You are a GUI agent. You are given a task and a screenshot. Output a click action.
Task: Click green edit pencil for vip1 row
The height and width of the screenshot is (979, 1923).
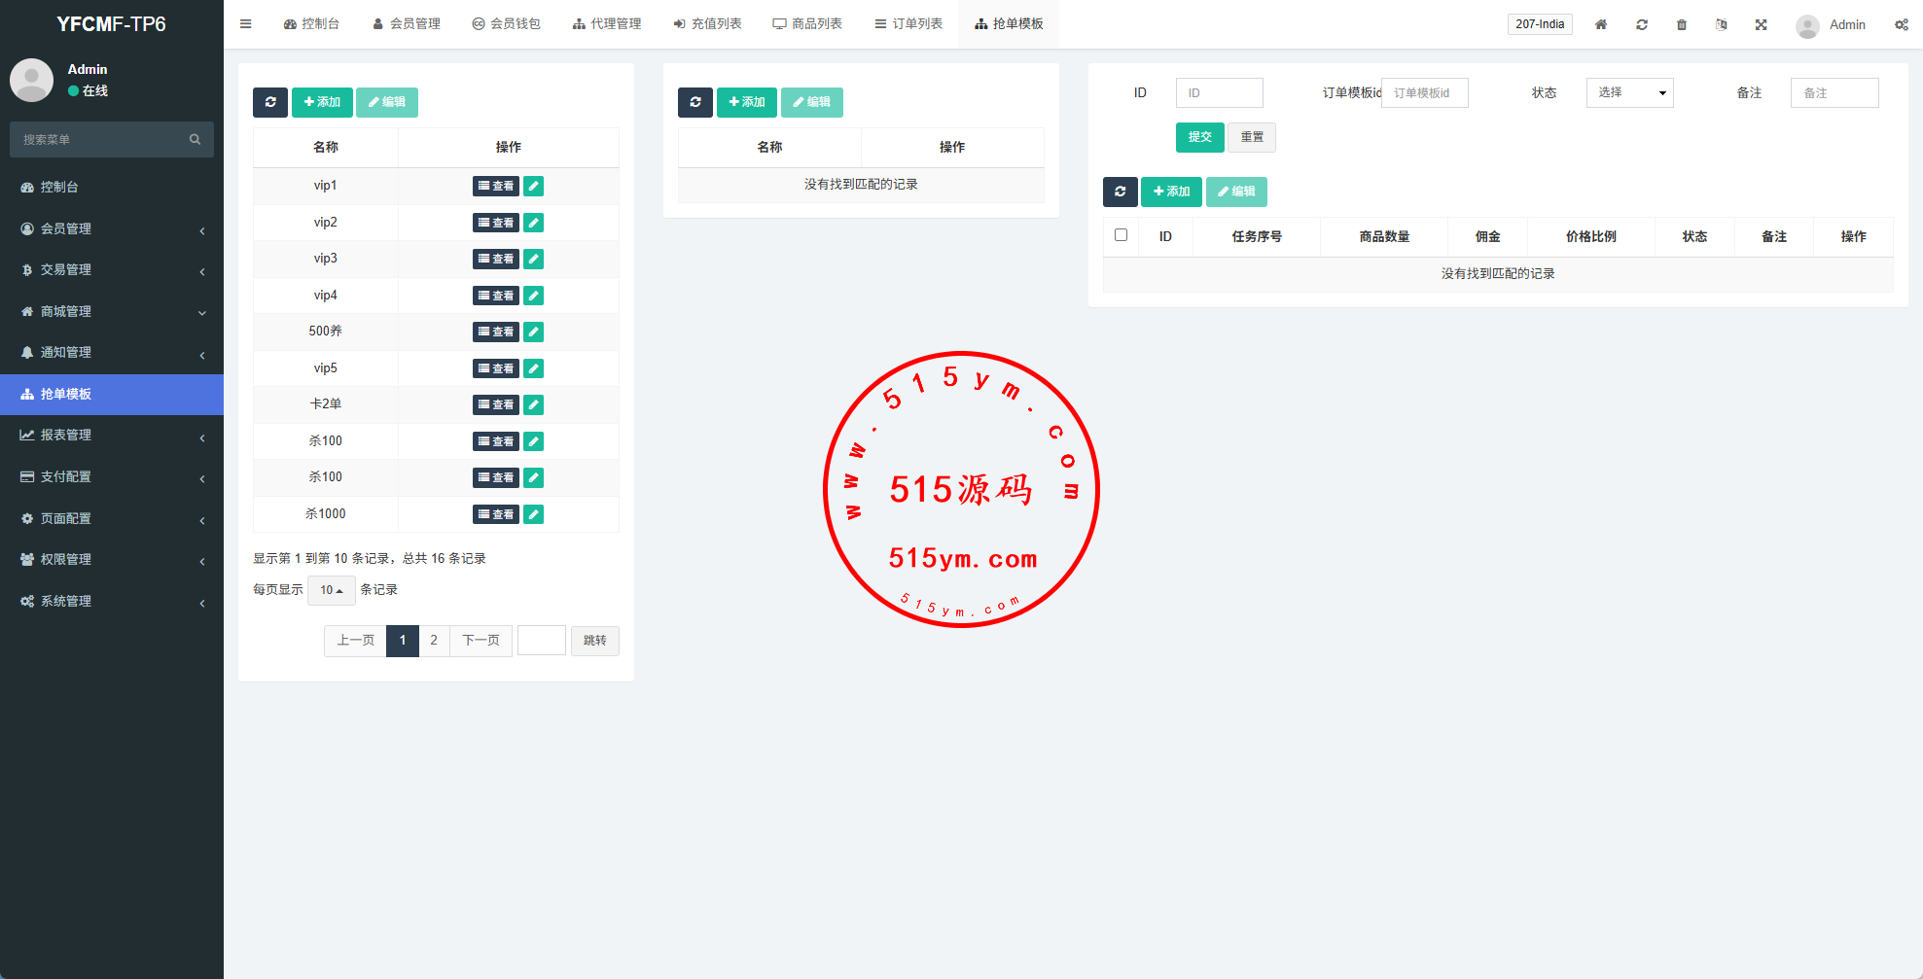tap(533, 186)
